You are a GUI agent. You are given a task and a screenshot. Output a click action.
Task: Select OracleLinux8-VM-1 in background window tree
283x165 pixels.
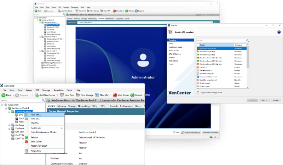[53, 53]
